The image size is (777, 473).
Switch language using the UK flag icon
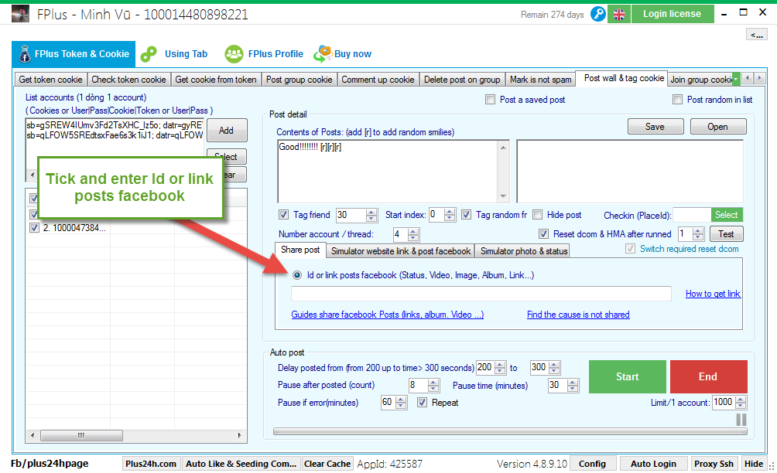click(x=619, y=15)
